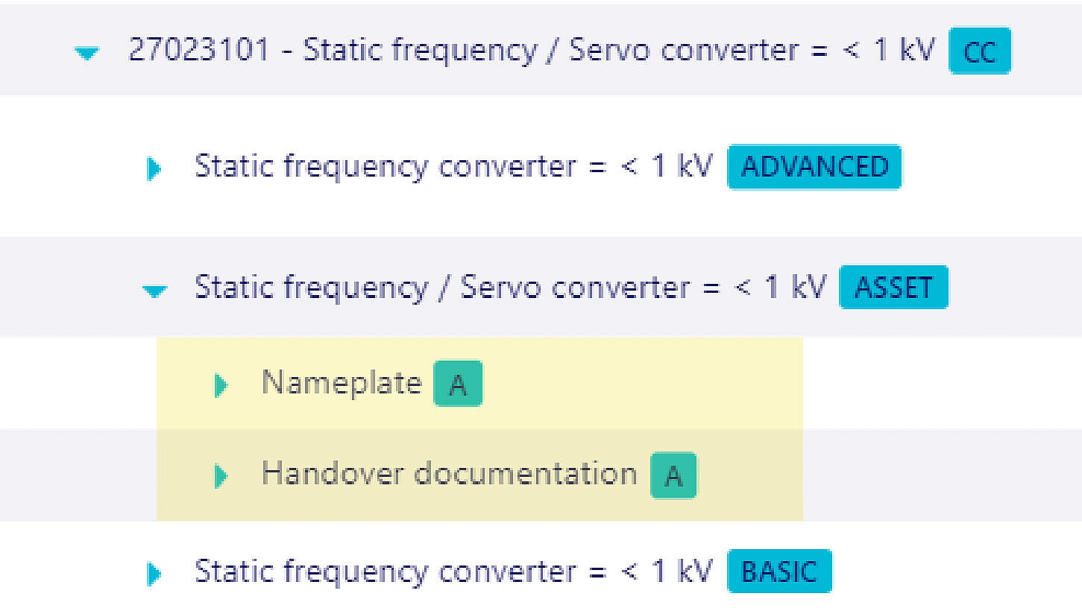This screenshot has width=1082, height=608.
Task: Click the A badge beside Handover documentation
Action: (673, 475)
